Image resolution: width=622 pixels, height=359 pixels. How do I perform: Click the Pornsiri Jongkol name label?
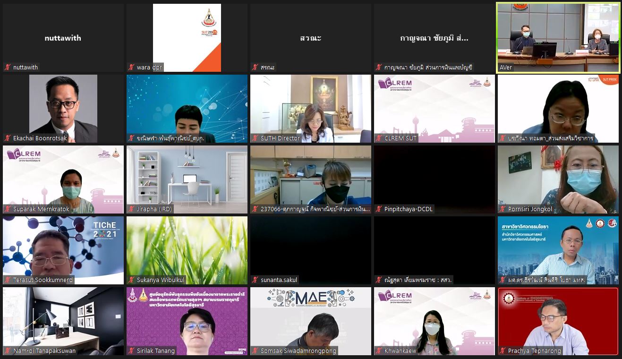click(x=530, y=209)
